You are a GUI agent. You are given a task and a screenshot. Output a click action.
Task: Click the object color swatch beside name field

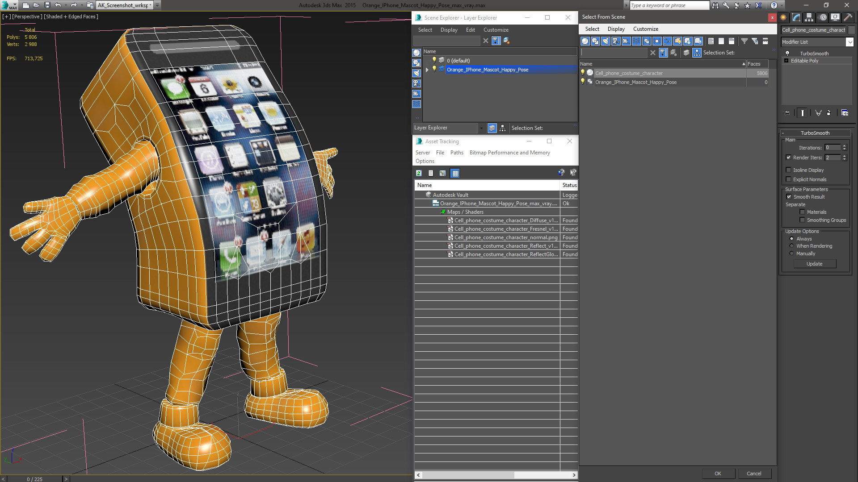[x=851, y=30]
